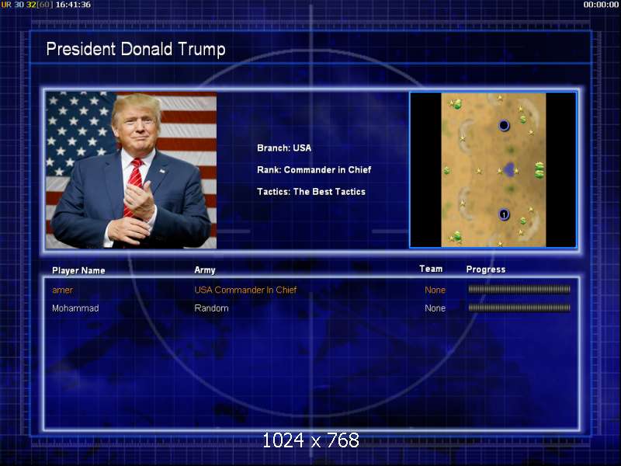621x466 pixels.
Task: Click the blue center marker on the minimap
Action: pos(509,169)
